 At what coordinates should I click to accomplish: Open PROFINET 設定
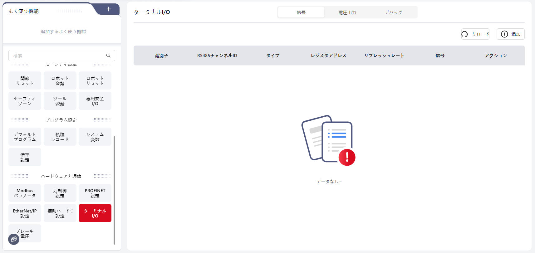[95, 193]
